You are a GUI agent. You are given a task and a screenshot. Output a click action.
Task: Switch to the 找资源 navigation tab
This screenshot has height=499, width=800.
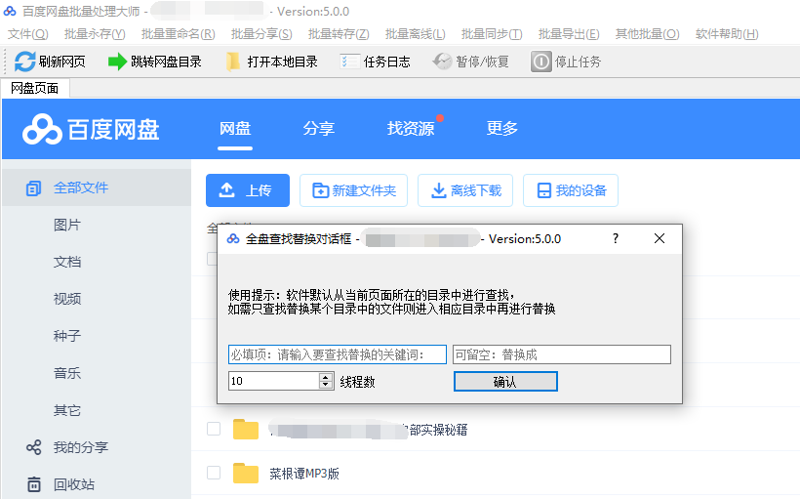coord(411,128)
